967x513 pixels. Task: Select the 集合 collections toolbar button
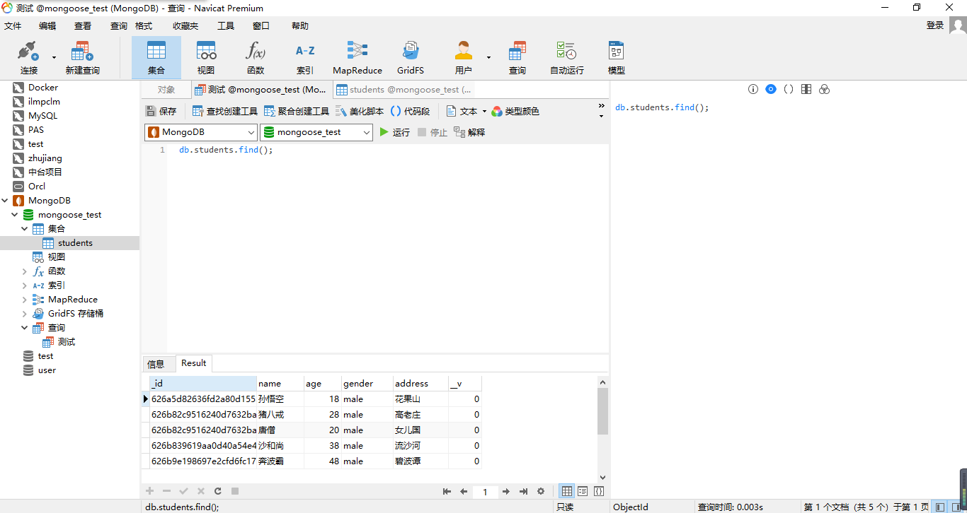click(x=156, y=58)
